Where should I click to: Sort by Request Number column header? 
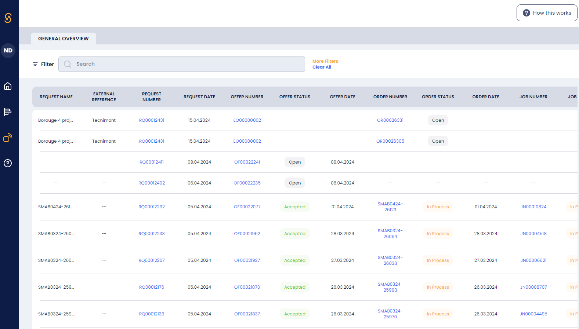pyautogui.click(x=152, y=97)
